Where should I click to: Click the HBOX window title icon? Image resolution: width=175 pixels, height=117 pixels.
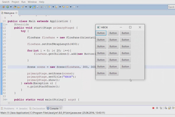tap(99, 27)
